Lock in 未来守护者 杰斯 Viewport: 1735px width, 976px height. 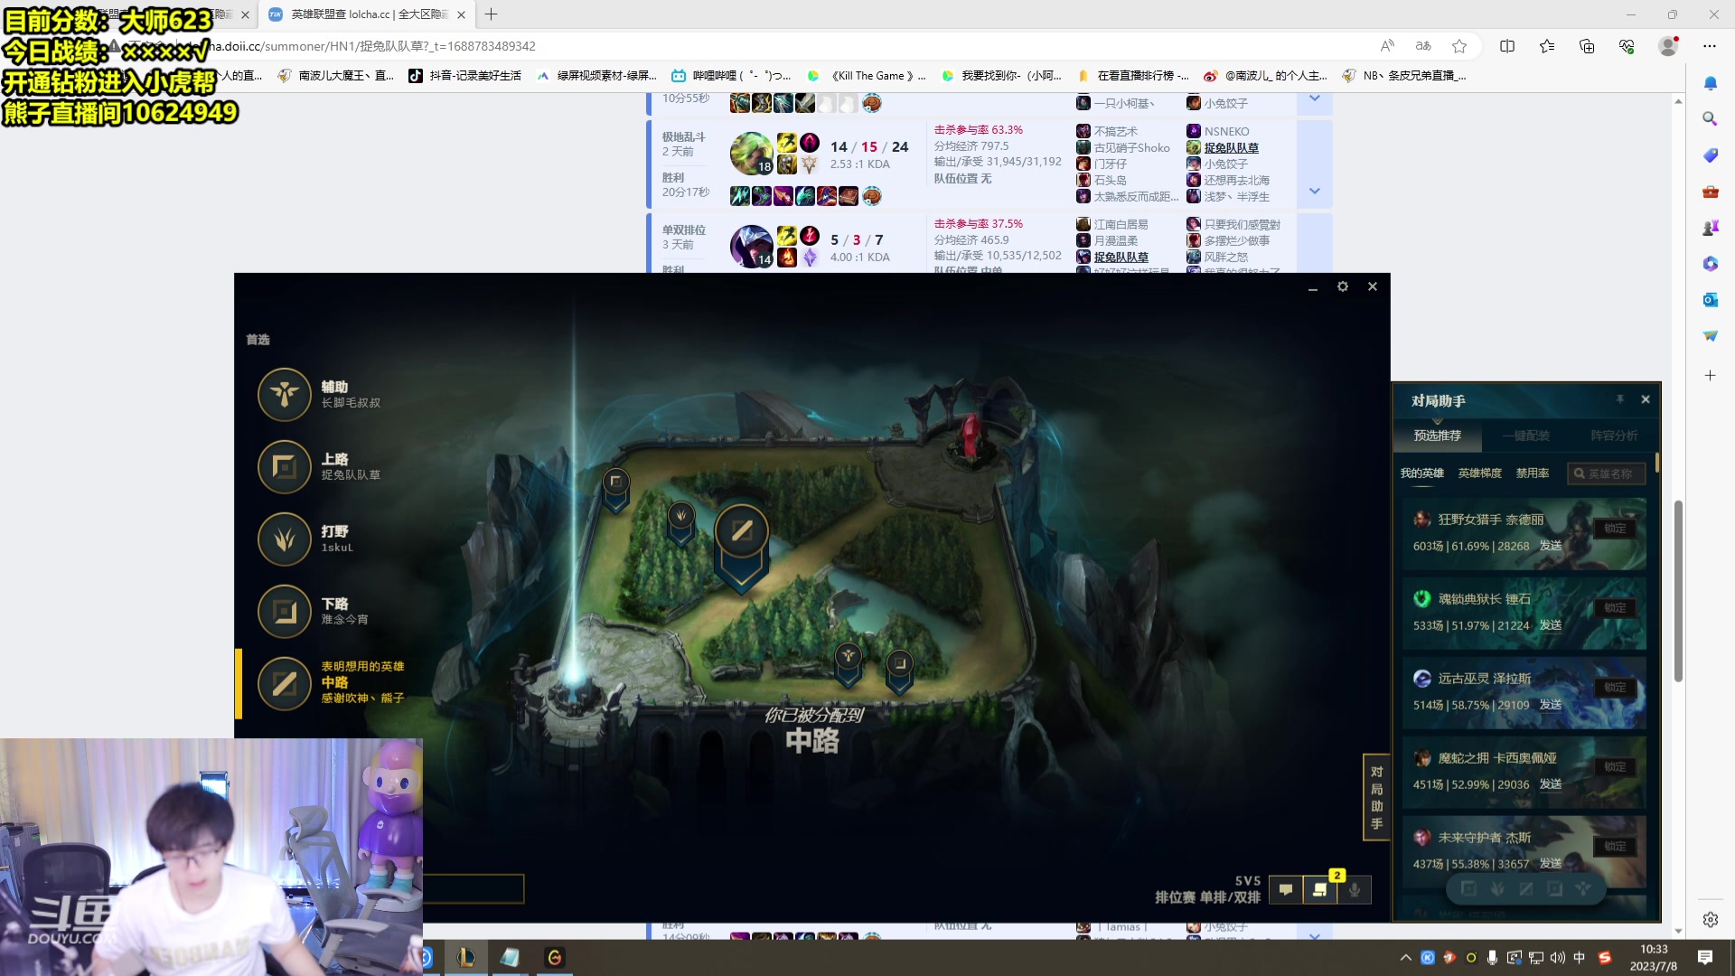(x=1615, y=847)
